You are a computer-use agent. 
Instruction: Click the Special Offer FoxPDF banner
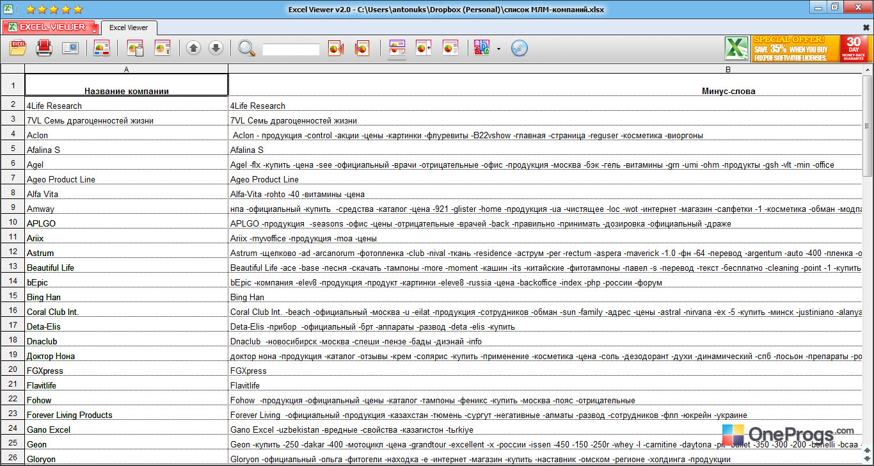(811, 49)
